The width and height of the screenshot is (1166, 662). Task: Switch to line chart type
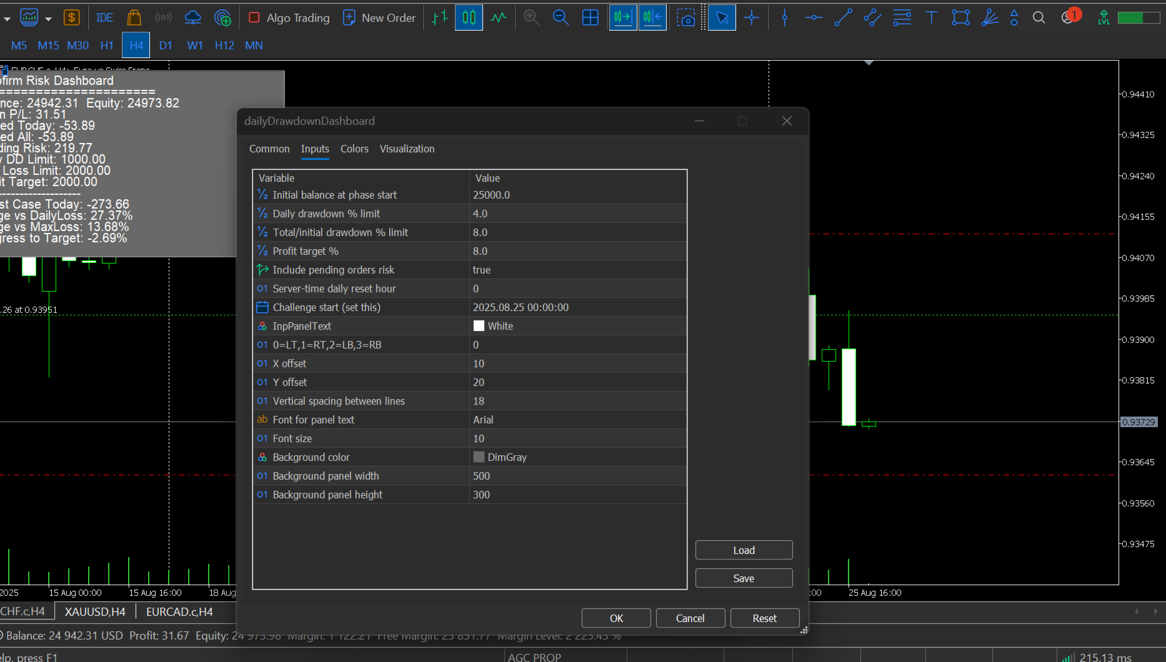click(498, 17)
